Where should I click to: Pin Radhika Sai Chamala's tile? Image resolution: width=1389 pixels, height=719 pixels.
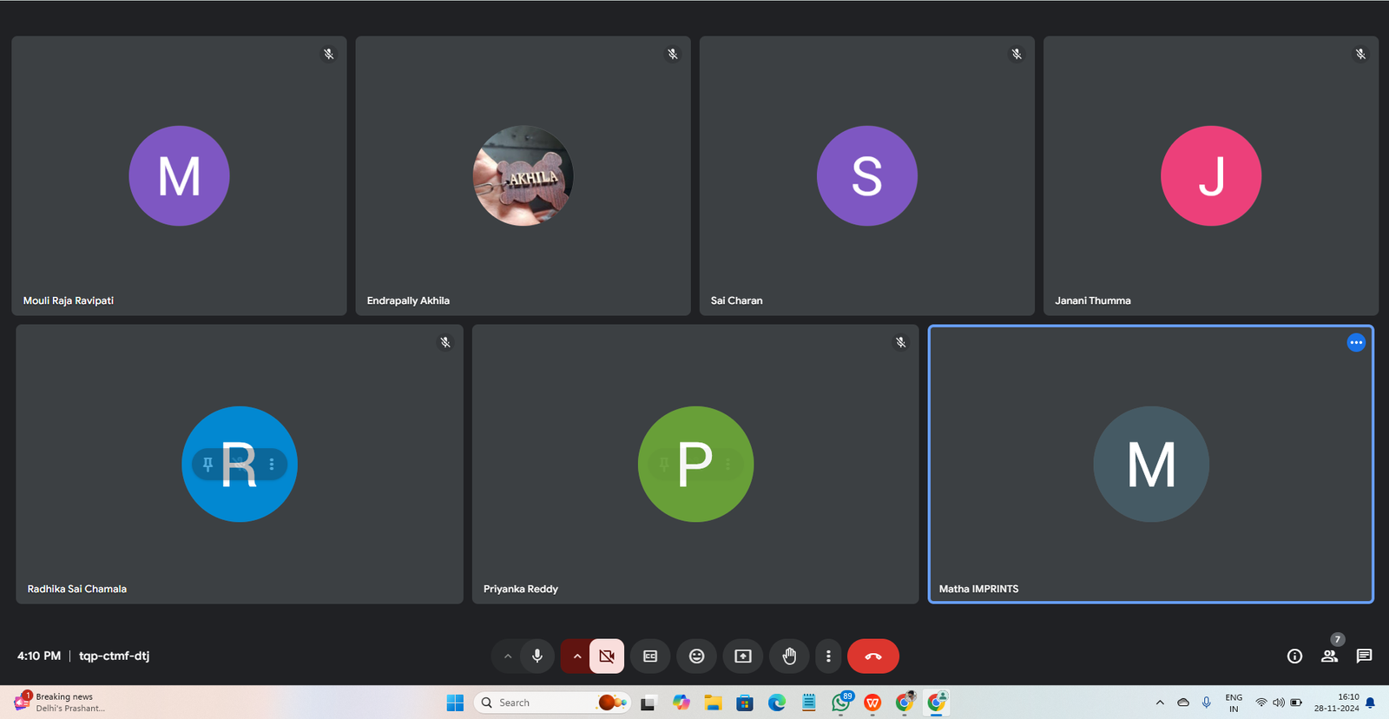208,465
